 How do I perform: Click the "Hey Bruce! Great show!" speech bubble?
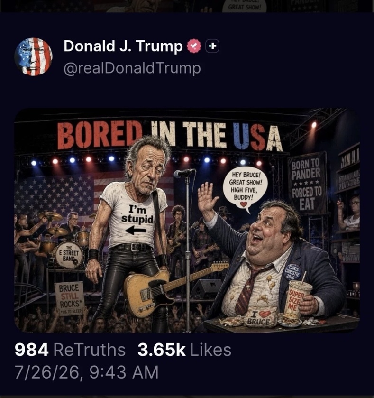coord(245,188)
